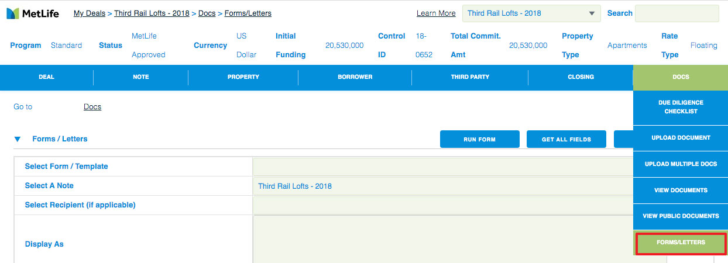The width and height of the screenshot is (728, 263).
Task: Collapse the Forms / Letters section triangle
Action: coord(18,139)
